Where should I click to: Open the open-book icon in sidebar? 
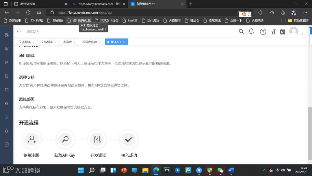(7, 90)
